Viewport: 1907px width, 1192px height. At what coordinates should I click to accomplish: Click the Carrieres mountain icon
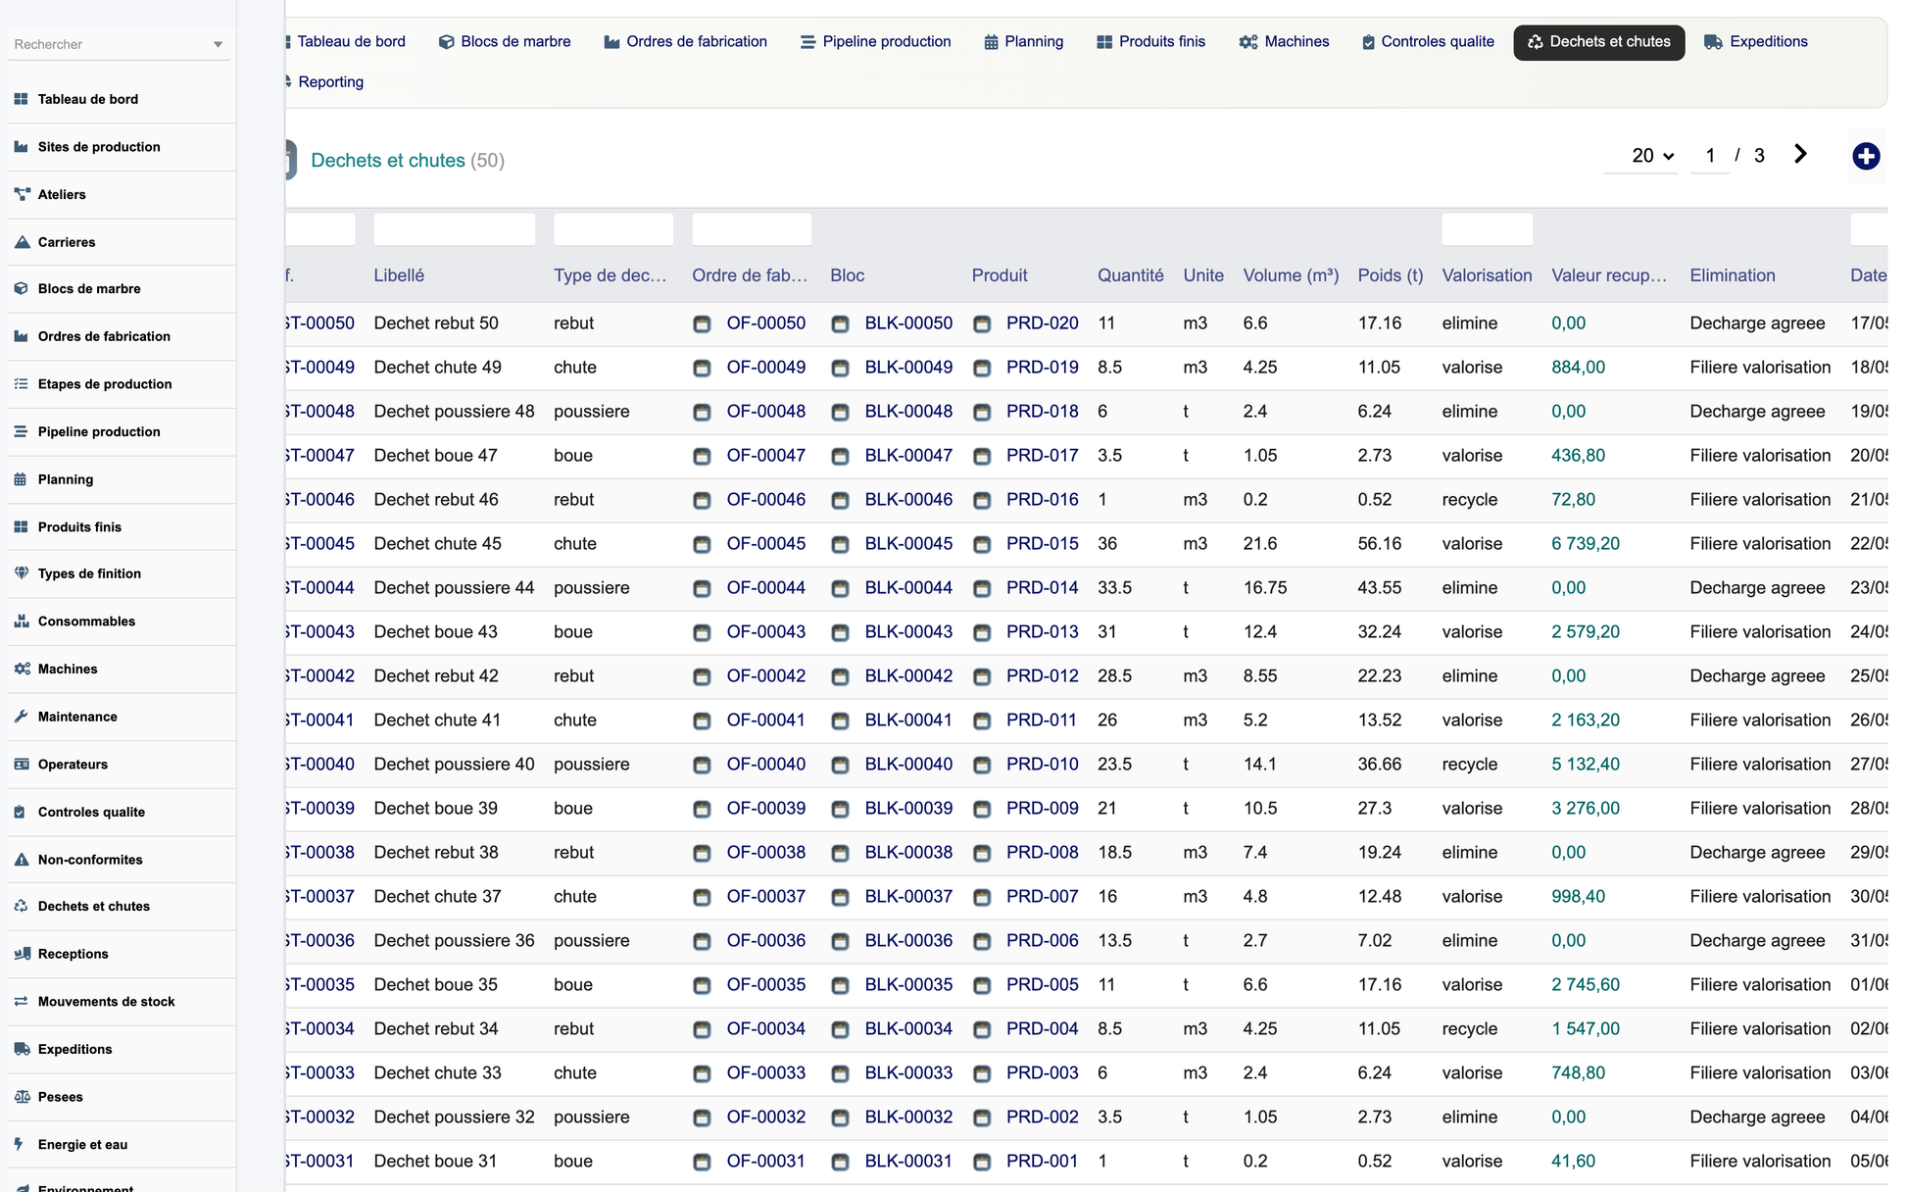point(21,242)
